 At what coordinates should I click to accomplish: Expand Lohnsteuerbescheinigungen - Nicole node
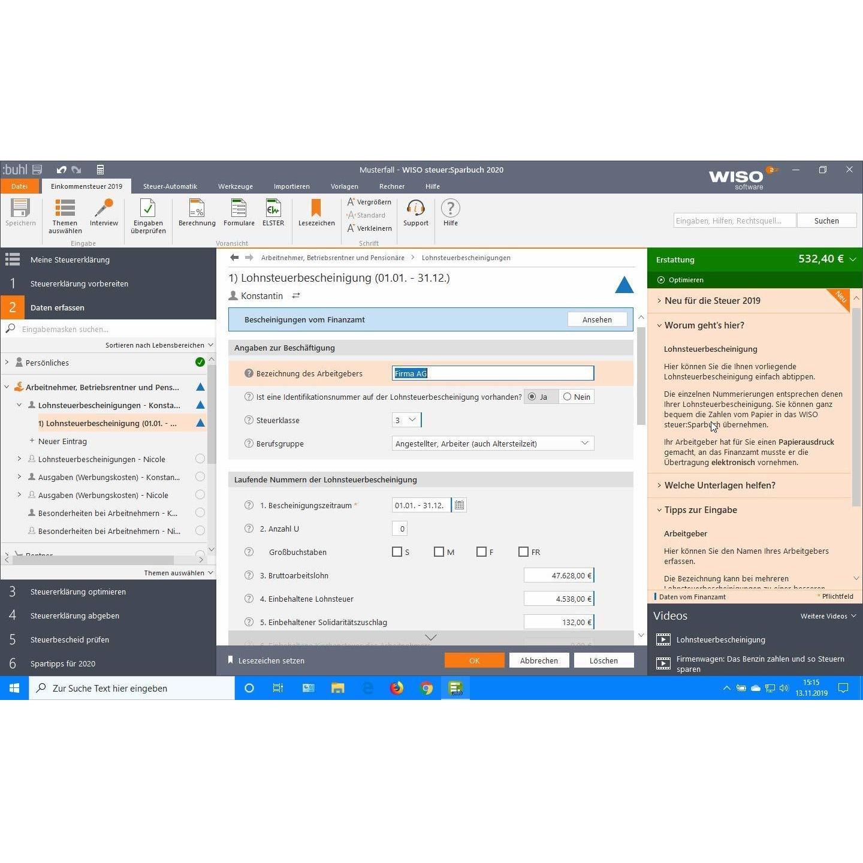tap(19, 459)
